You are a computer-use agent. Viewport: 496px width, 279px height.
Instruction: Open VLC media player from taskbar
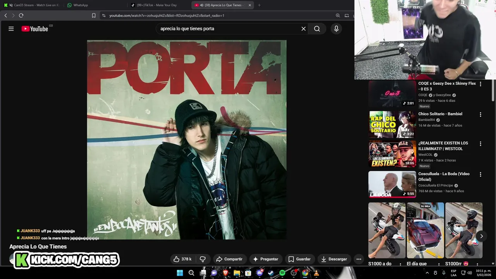tap(317, 273)
